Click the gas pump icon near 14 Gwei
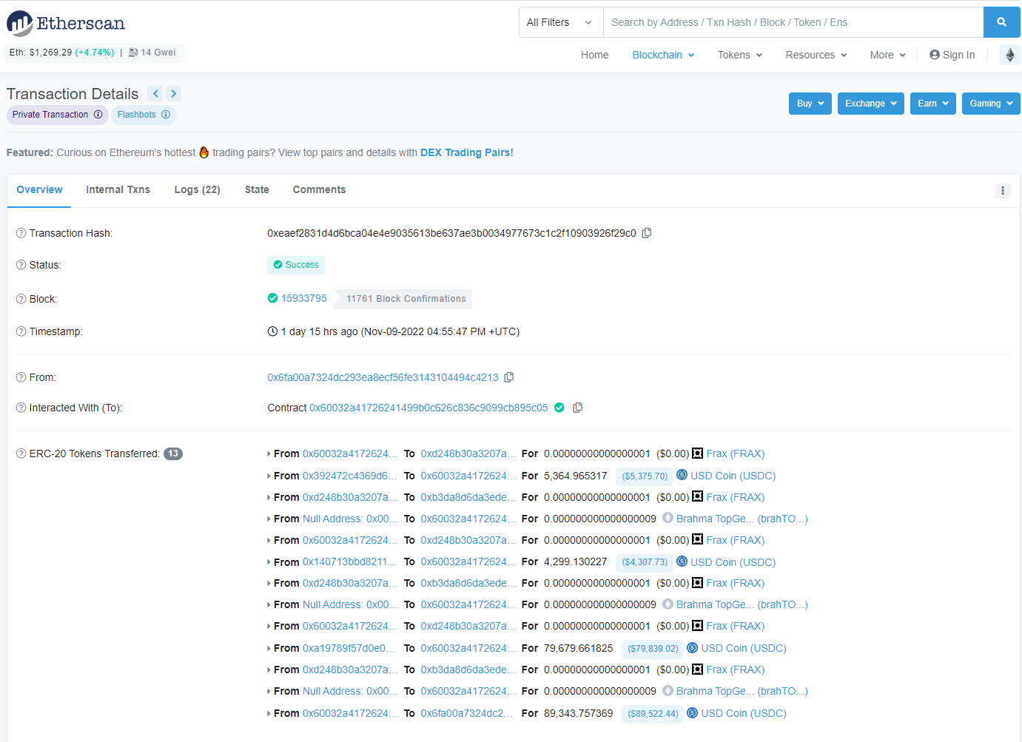1022x742 pixels. pyautogui.click(x=133, y=53)
